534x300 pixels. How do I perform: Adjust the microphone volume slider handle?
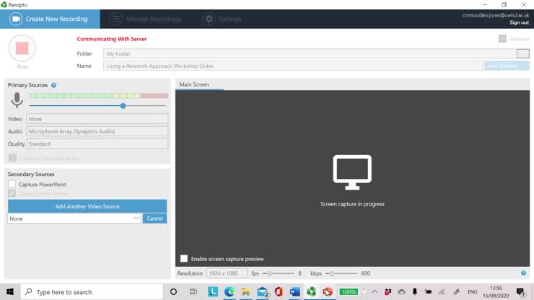[x=123, y=106]
